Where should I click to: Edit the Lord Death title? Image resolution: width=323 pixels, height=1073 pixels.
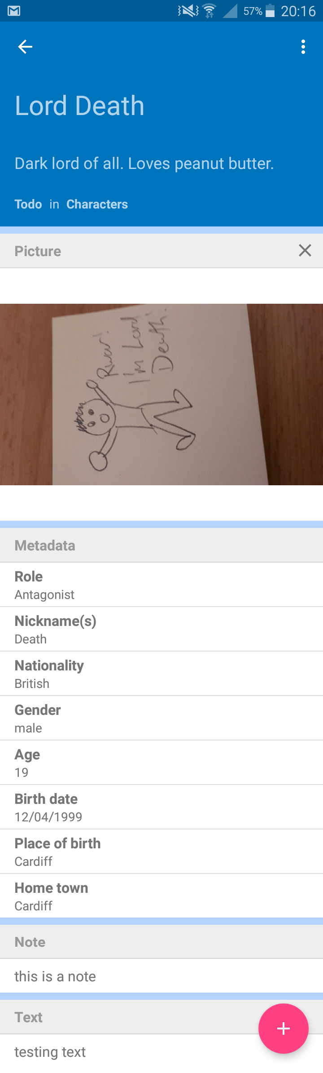point(79,106)
